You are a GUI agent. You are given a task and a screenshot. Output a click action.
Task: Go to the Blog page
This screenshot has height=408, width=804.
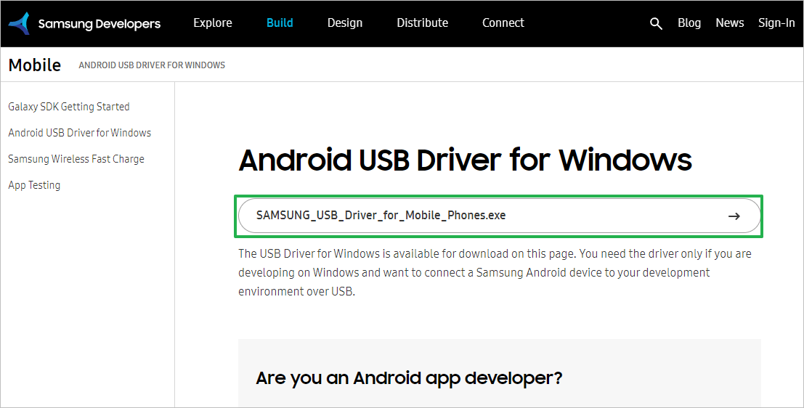pos(689,23)
